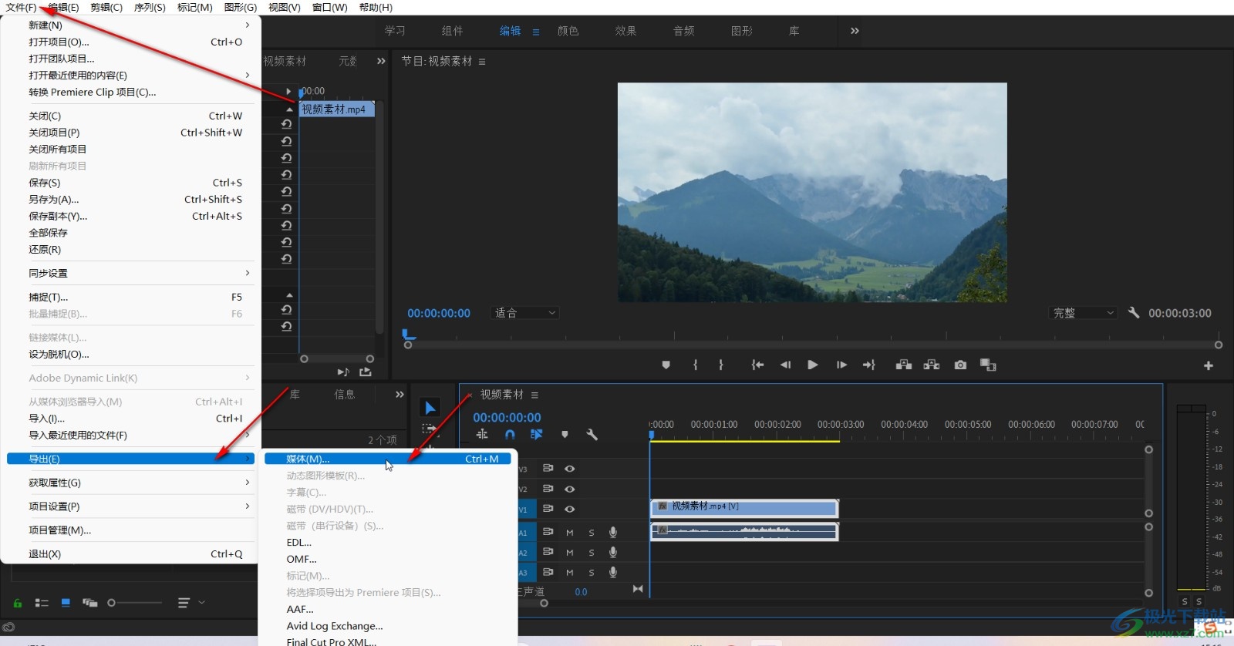Open 编辑 workspace menu icon
1234x646 pixels.
tap(536, 32)
